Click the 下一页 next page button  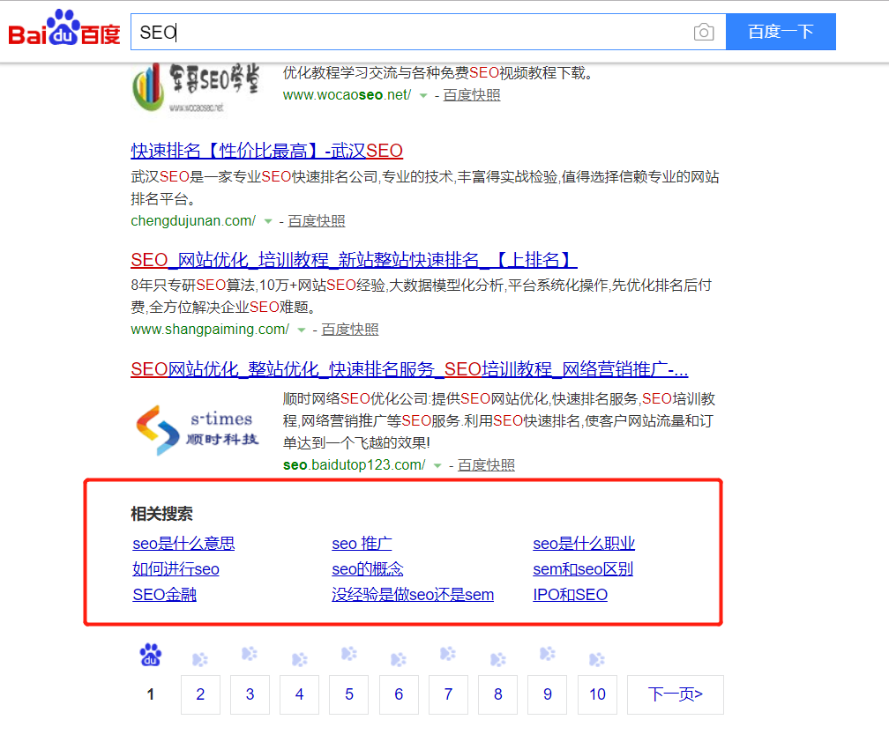675,694
